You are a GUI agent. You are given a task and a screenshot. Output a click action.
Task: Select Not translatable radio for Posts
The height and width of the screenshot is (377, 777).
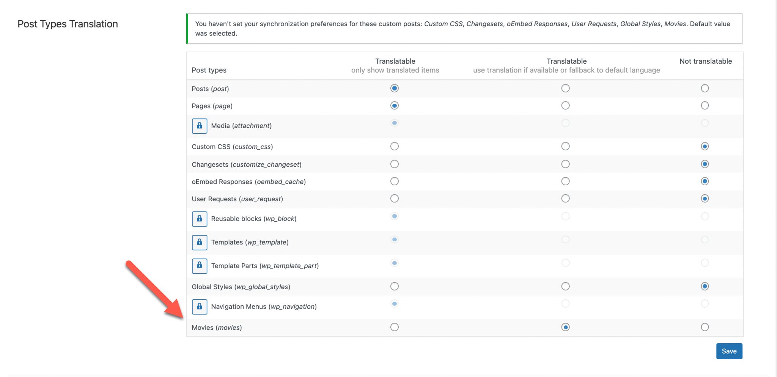pyautogui.click(x=705, y=88)
